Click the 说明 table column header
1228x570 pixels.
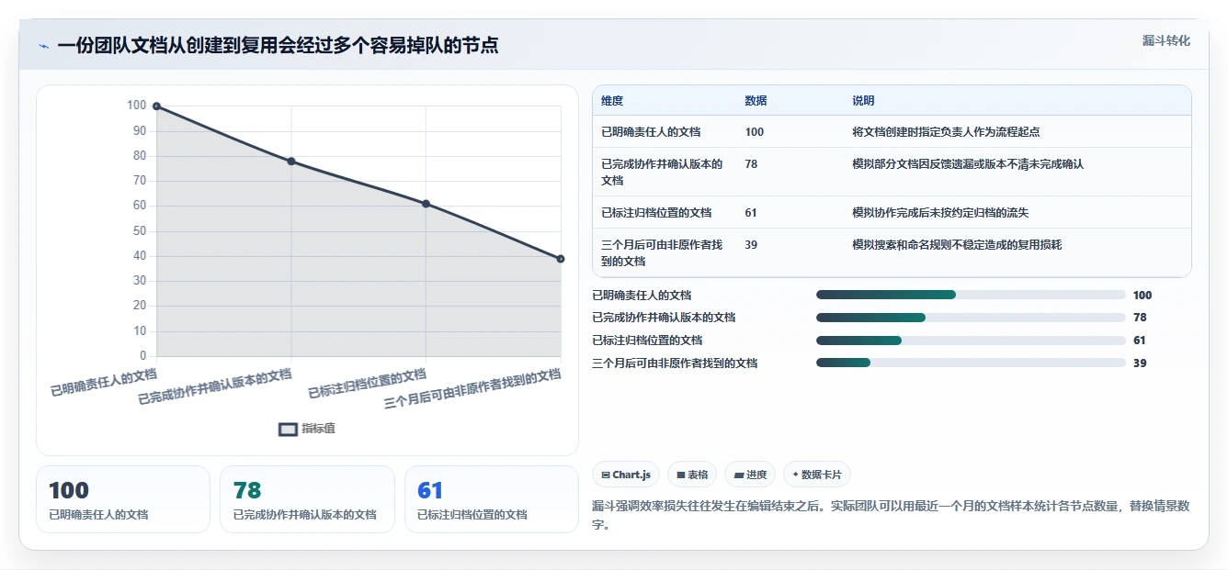click(x=863, y=101)
